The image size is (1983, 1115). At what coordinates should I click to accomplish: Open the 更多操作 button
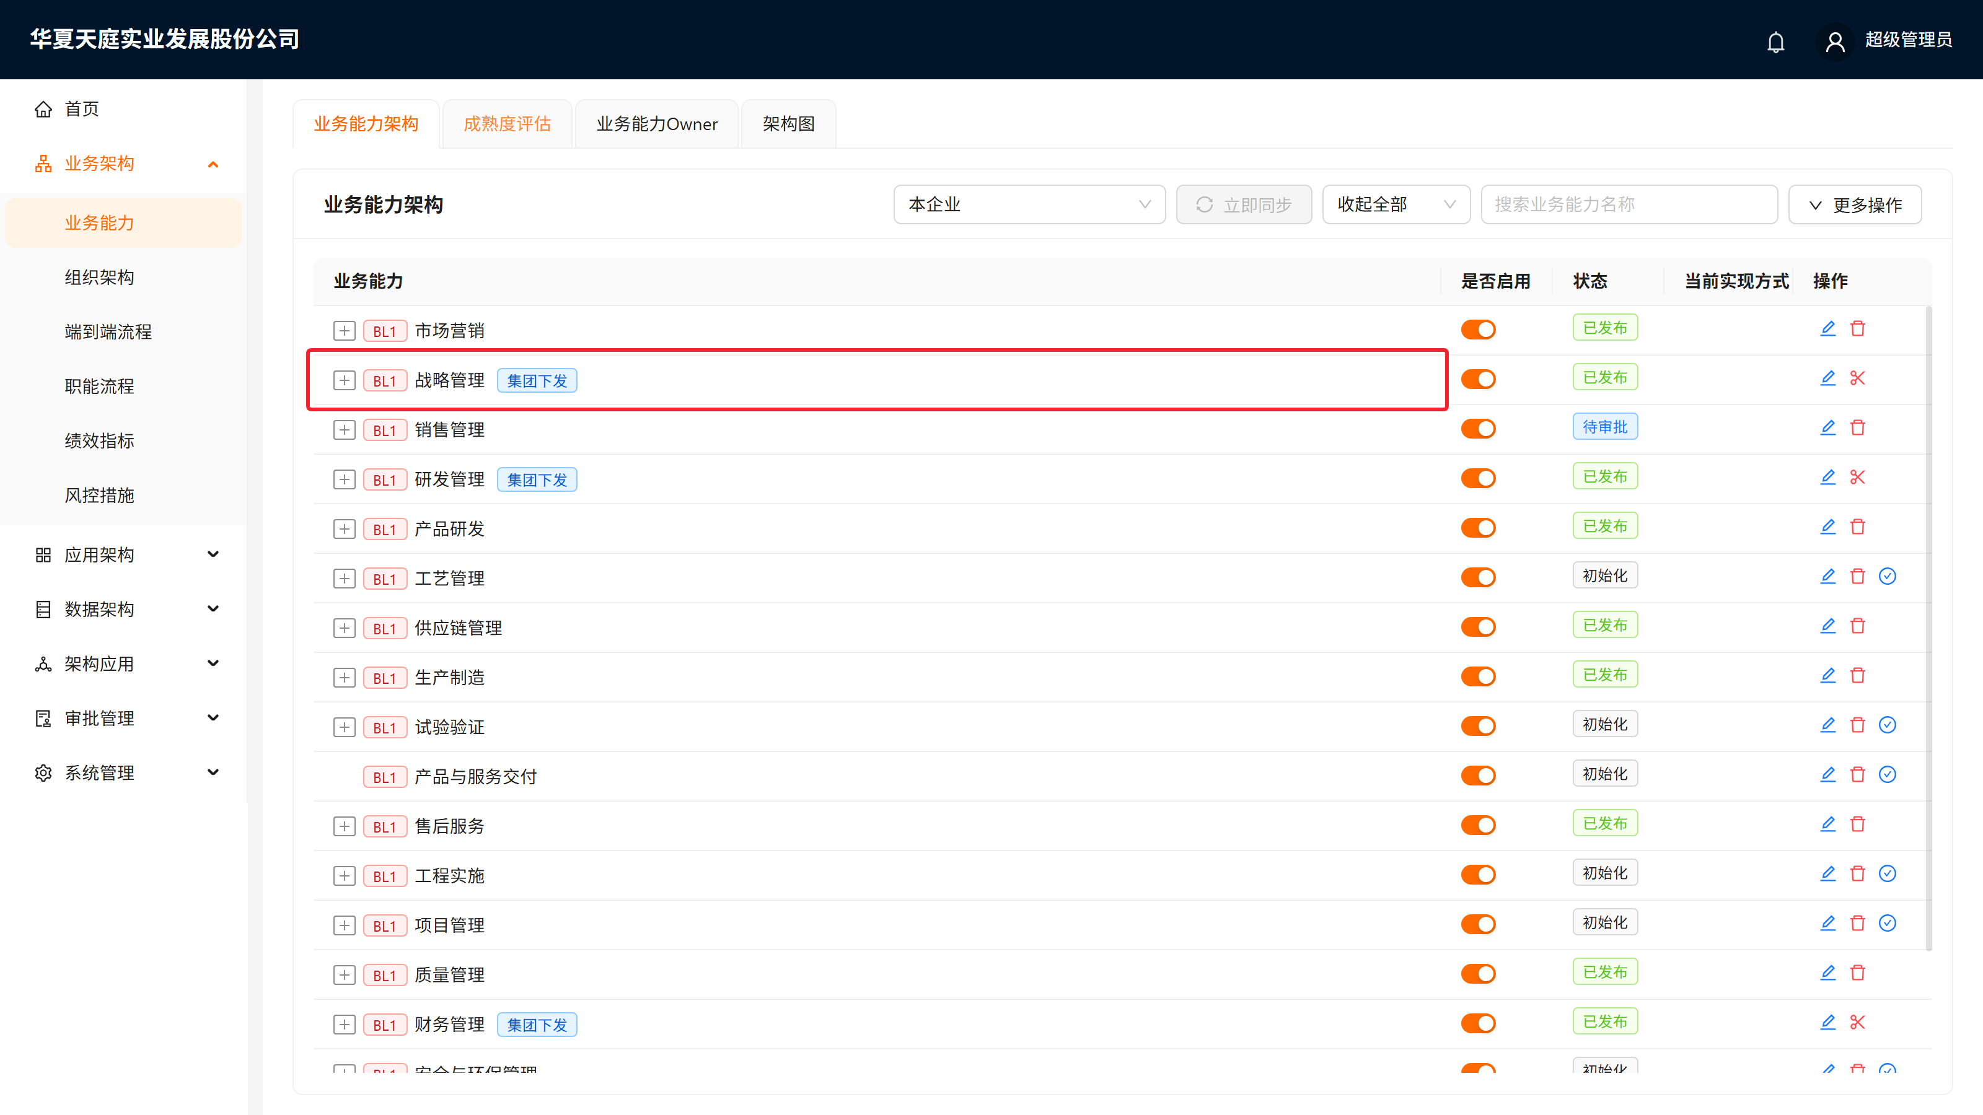(x=1855, y=204)
